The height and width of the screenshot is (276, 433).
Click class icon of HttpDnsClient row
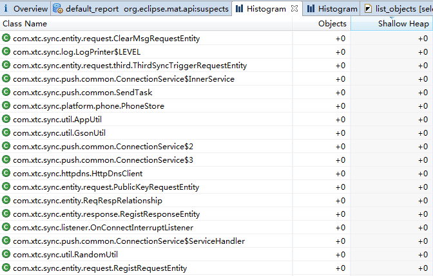click(6, 173)
